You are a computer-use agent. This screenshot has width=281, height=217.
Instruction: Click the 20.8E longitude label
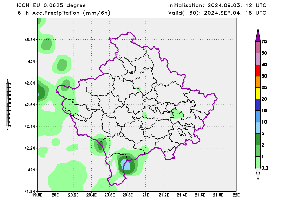pos(128,195)
